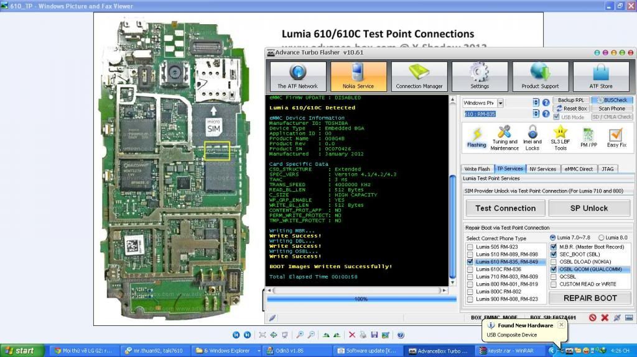637x357 pixels.
Task: Switch to TP Services tab
Action: [510, 168]
